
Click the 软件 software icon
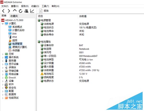(6, 84)
